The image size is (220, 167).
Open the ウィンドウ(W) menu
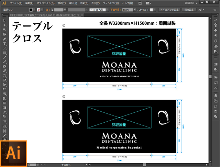[111, 3]
